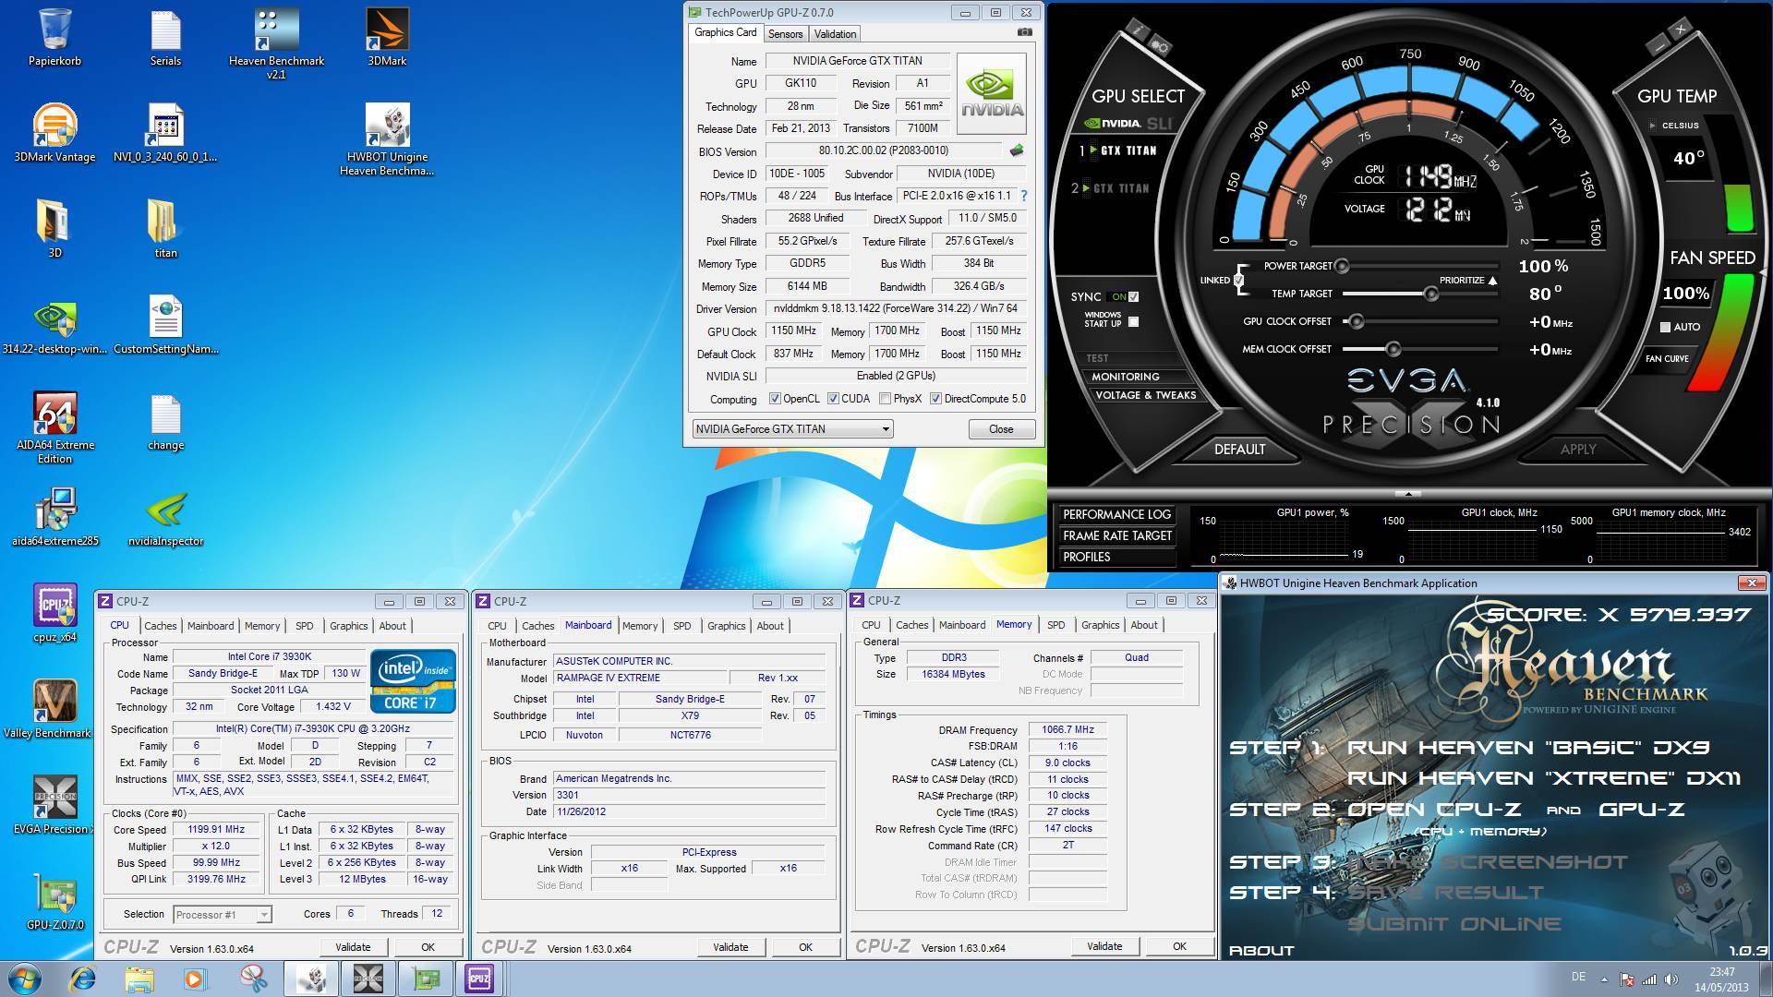This screenshot has height=997, width=1773.
Task: Open Internet Explorer from the taskbar
Action: coord(83,978)
